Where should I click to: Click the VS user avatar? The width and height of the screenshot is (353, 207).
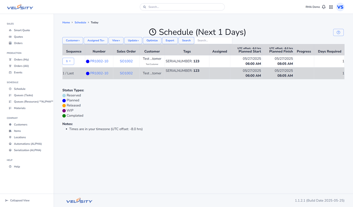340,7
